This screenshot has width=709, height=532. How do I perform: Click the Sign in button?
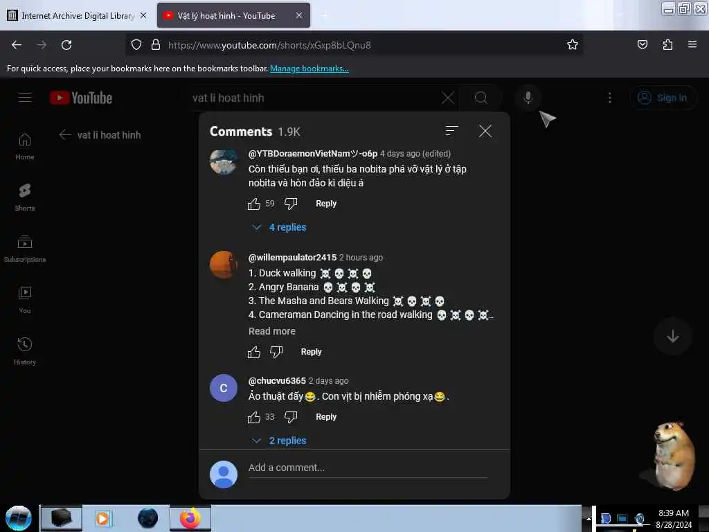pyautogui.click(x=663, y=98)
